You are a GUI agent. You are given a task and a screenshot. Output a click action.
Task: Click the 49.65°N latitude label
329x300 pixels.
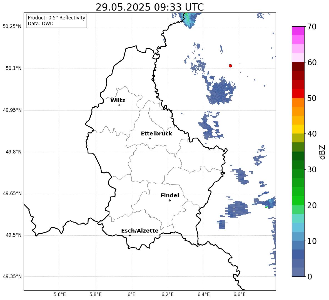tap(12, 193)
